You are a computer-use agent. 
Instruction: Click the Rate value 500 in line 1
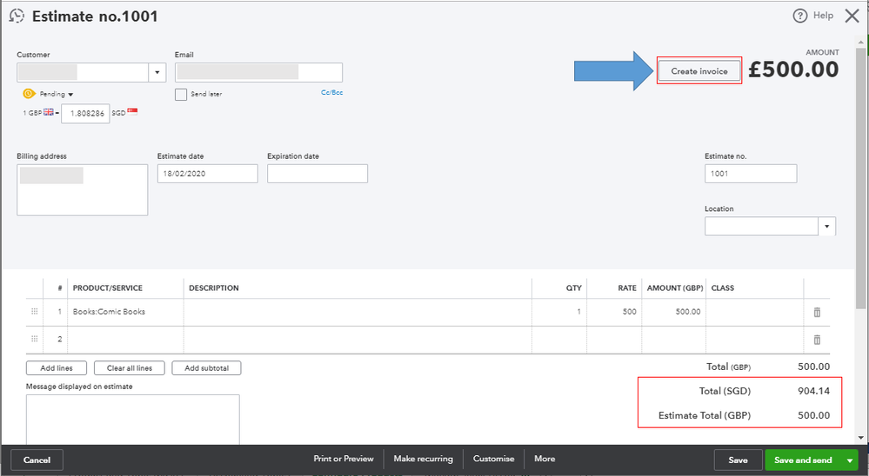[x=630, y=312]
